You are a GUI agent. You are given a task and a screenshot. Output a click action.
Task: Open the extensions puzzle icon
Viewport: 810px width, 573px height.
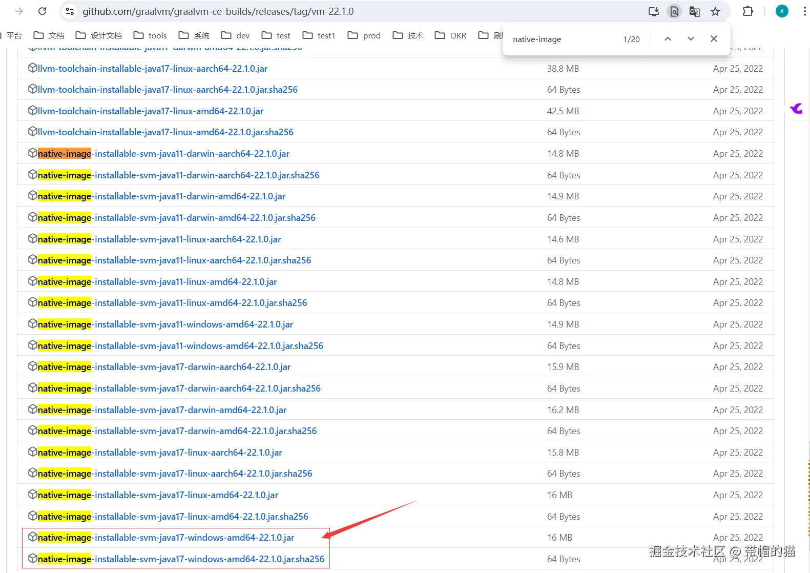748,11
